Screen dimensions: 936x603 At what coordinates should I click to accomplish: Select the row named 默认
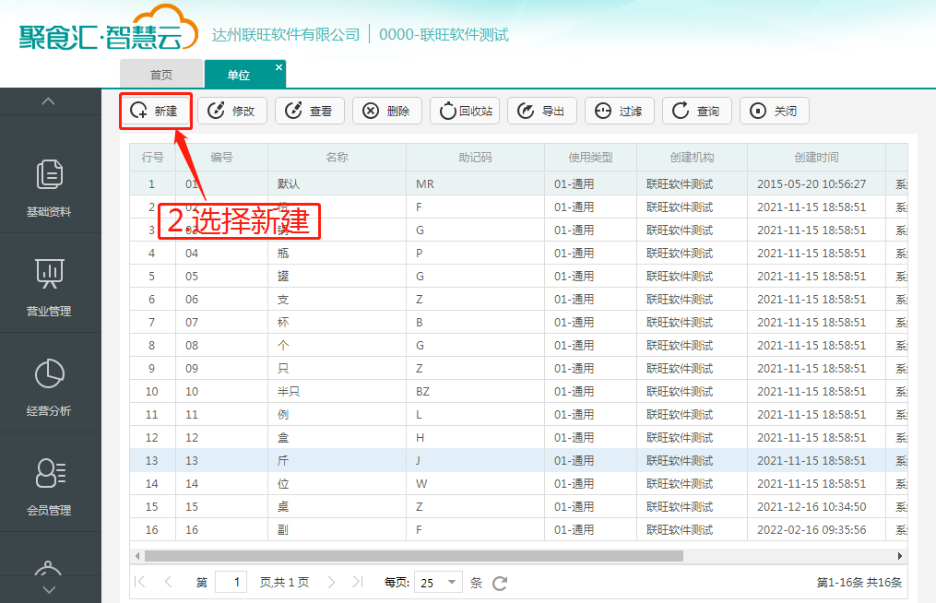(x=518, y=183)
